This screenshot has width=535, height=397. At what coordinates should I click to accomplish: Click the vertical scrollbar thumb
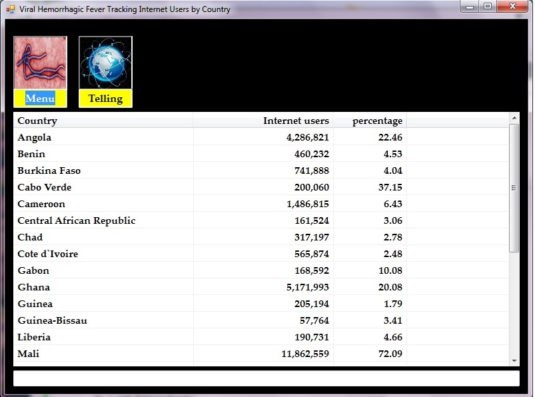[514, 188]
